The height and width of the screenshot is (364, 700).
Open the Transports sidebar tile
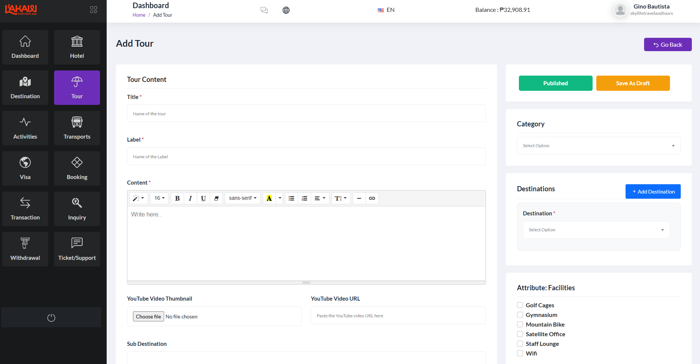(x=77, y=128)
